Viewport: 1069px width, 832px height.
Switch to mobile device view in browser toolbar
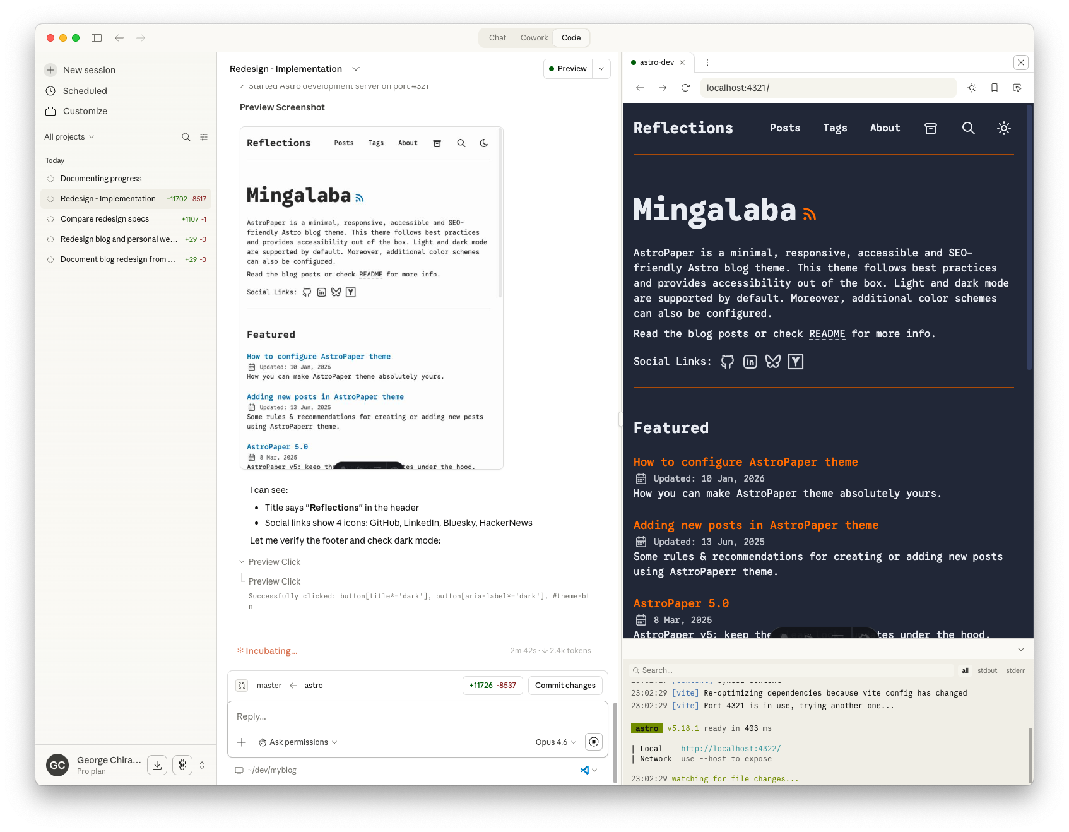point(995,88)
